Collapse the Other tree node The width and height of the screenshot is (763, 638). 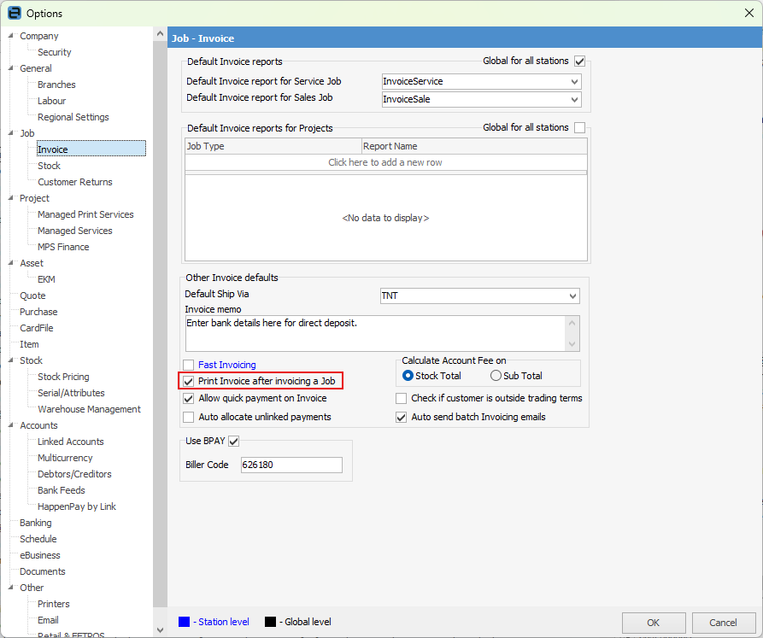pyautogui.click(x=11, y=588)
